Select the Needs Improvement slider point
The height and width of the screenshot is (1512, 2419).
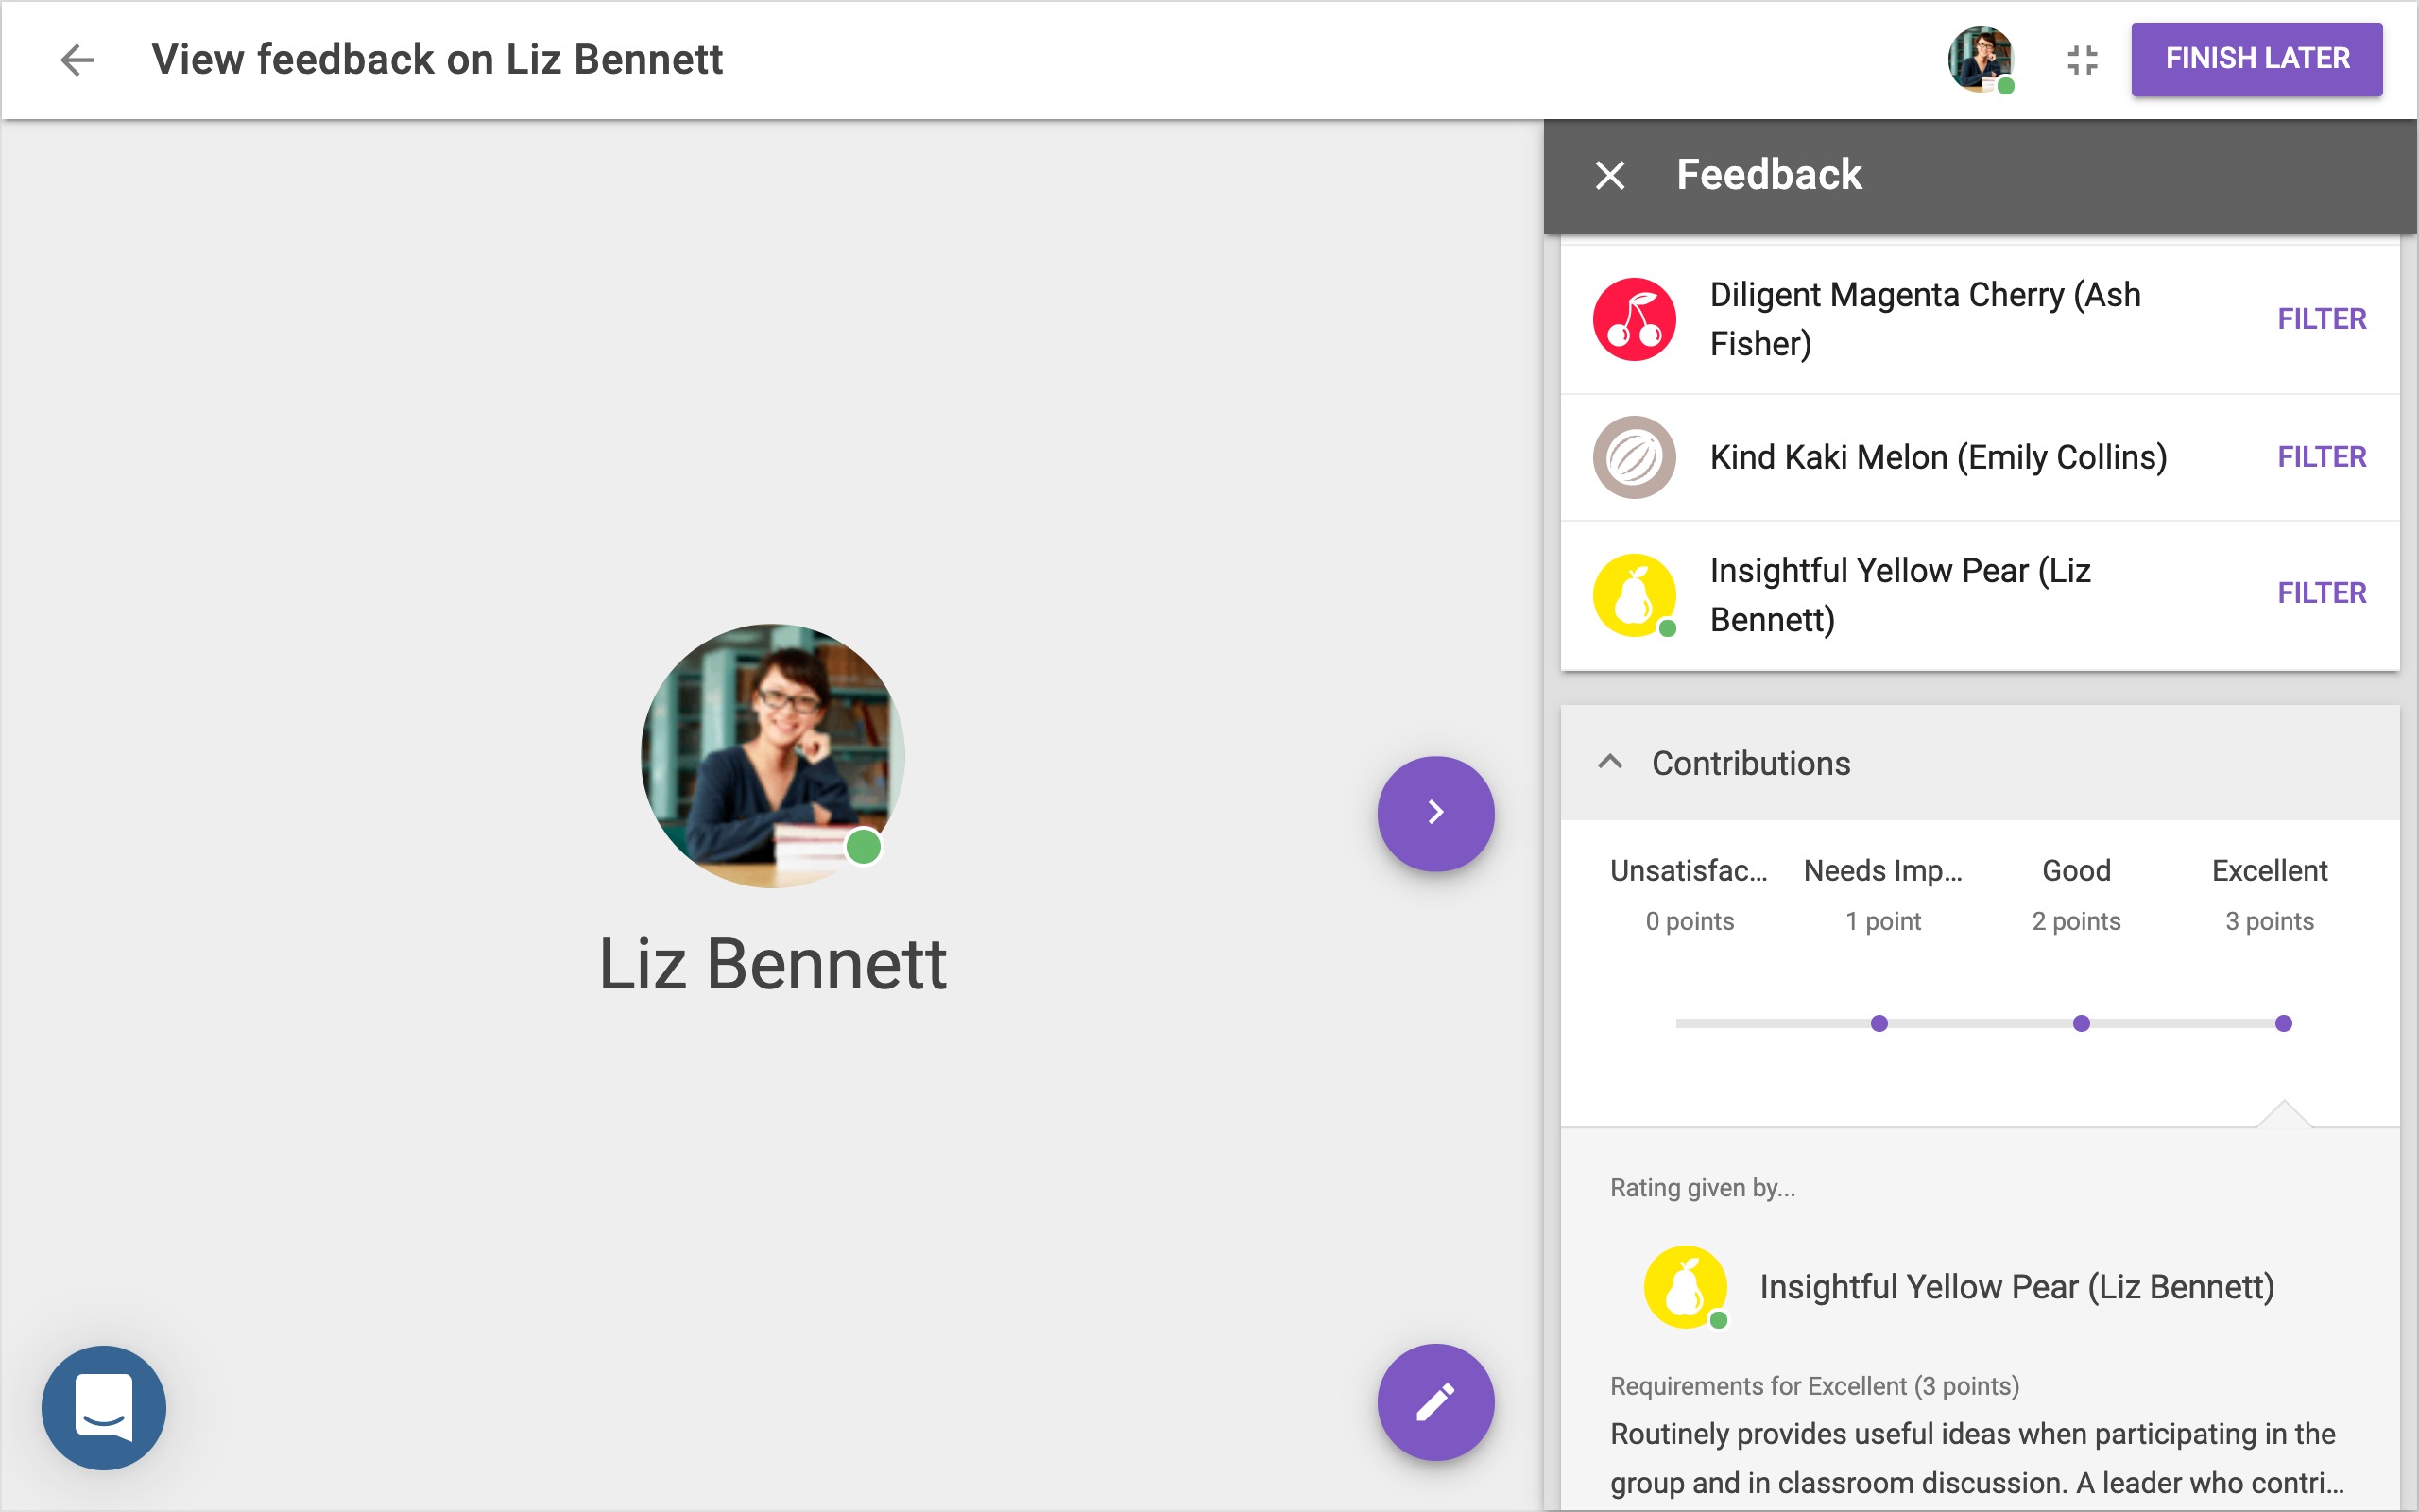[x=1879, y=1023]
